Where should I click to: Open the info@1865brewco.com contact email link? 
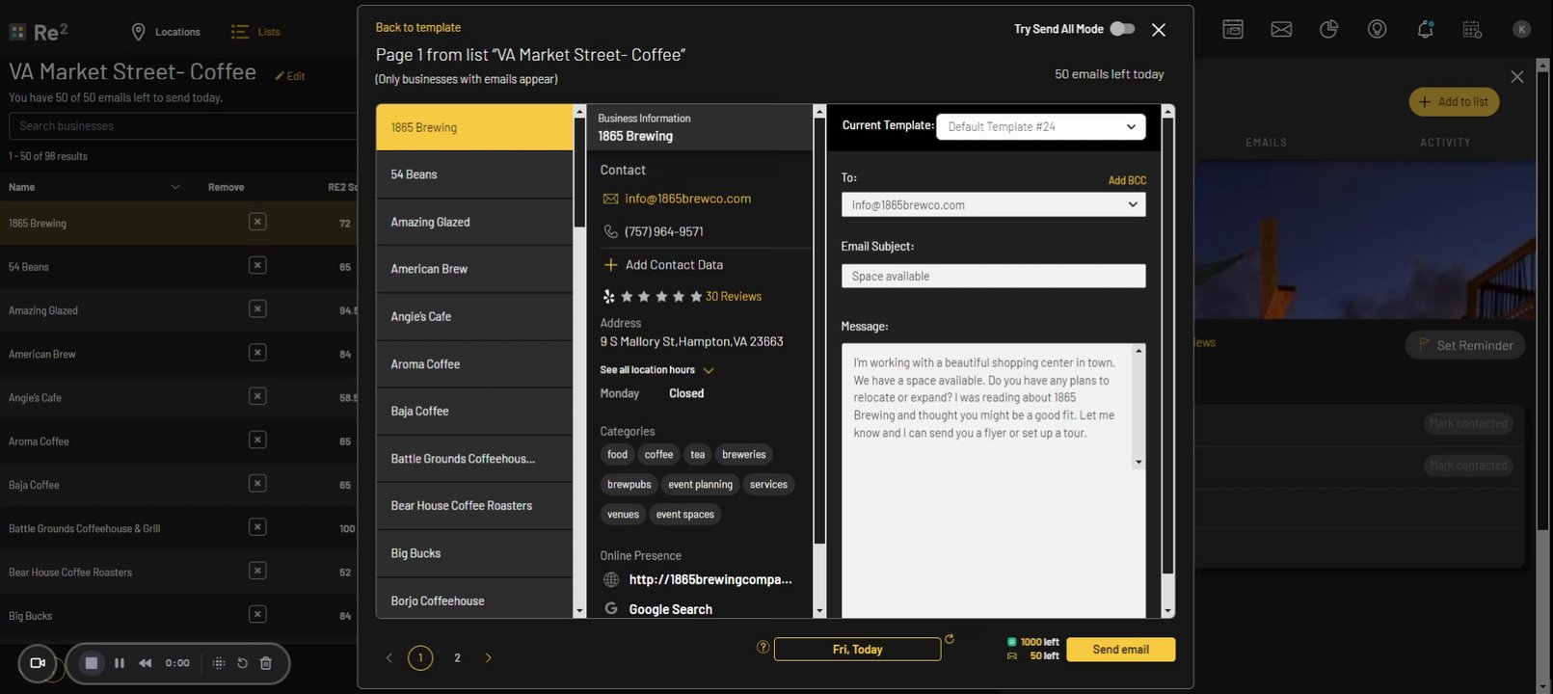coord(687,199)
